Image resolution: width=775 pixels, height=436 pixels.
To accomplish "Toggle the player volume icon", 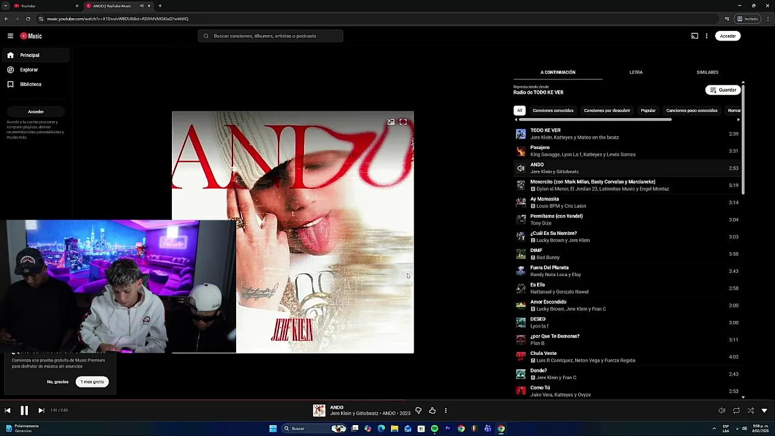I will (x=722, y=411).
